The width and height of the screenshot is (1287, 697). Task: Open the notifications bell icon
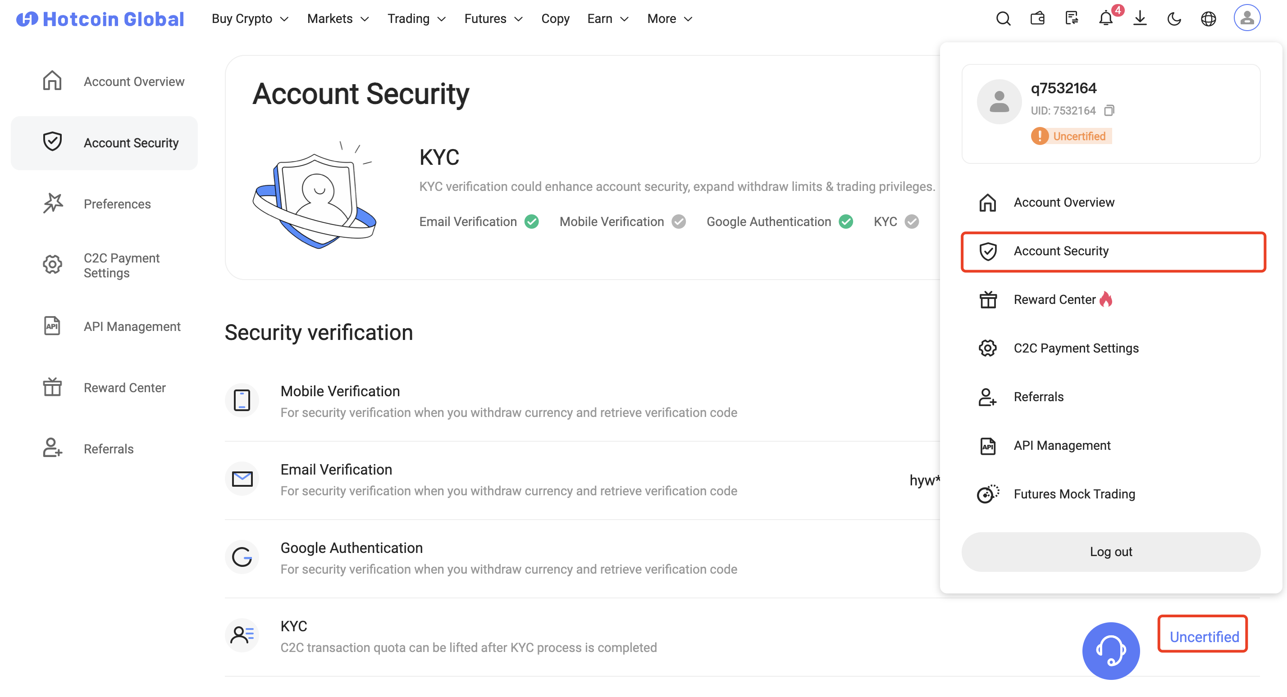(x=1106, y=19)
